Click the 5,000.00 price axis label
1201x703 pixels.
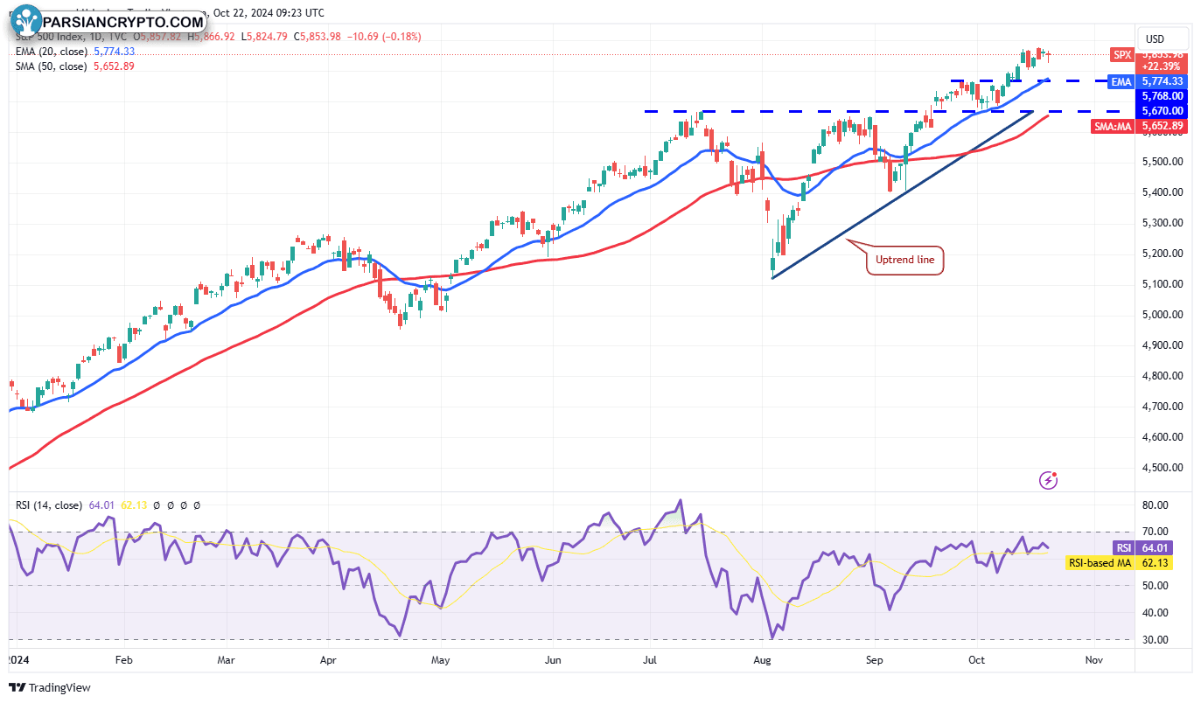tap(1164, 315)
